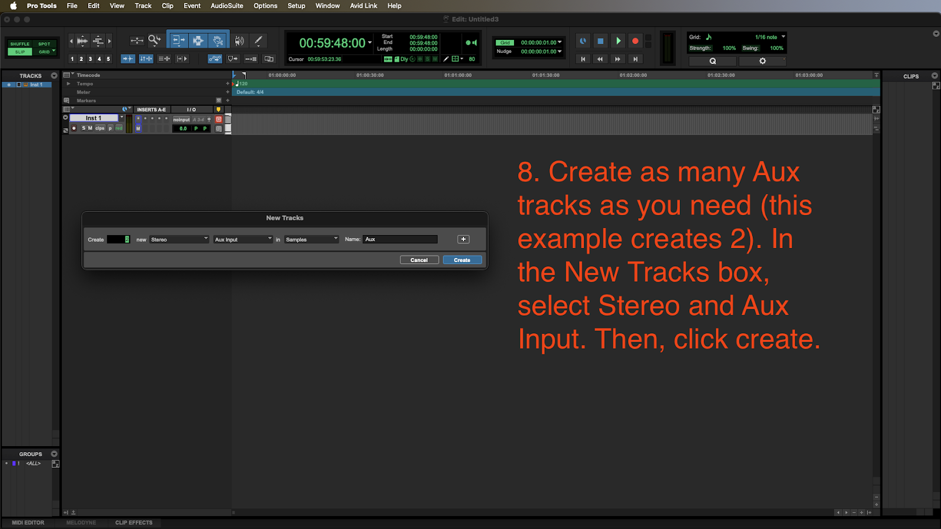
Task: Click the quantize Q button
Action: pos(713,61)
